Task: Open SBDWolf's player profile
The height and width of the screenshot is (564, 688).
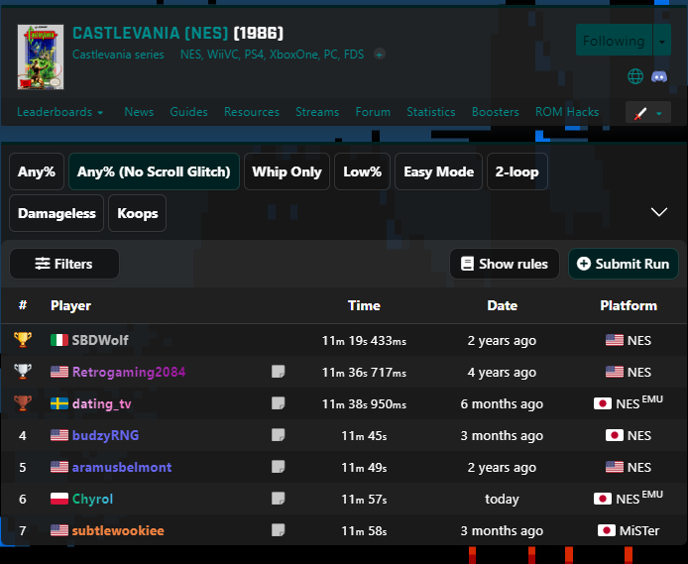Action: (100, 340)
